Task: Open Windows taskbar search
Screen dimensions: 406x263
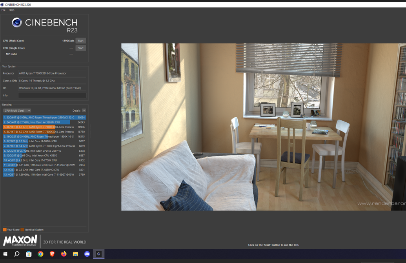Action: pyautogui.click(x=17, y=254)
